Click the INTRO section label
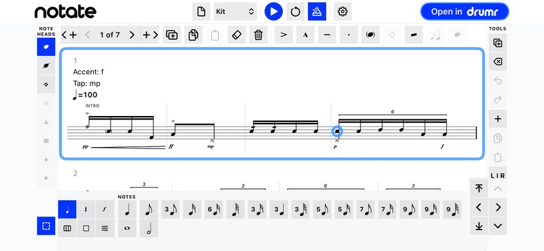 92,106
